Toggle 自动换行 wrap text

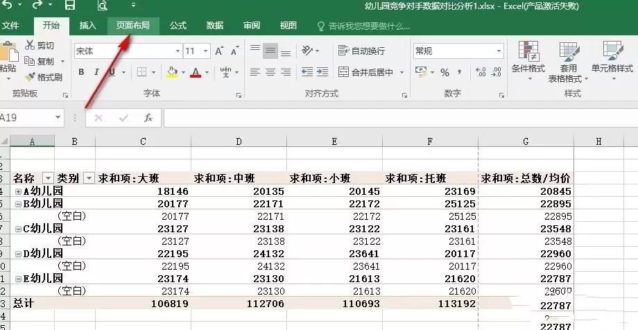point(362,51)
